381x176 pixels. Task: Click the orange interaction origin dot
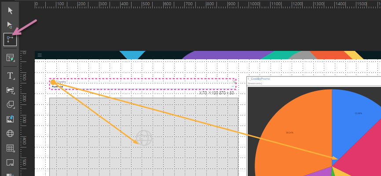coord(53,82)
